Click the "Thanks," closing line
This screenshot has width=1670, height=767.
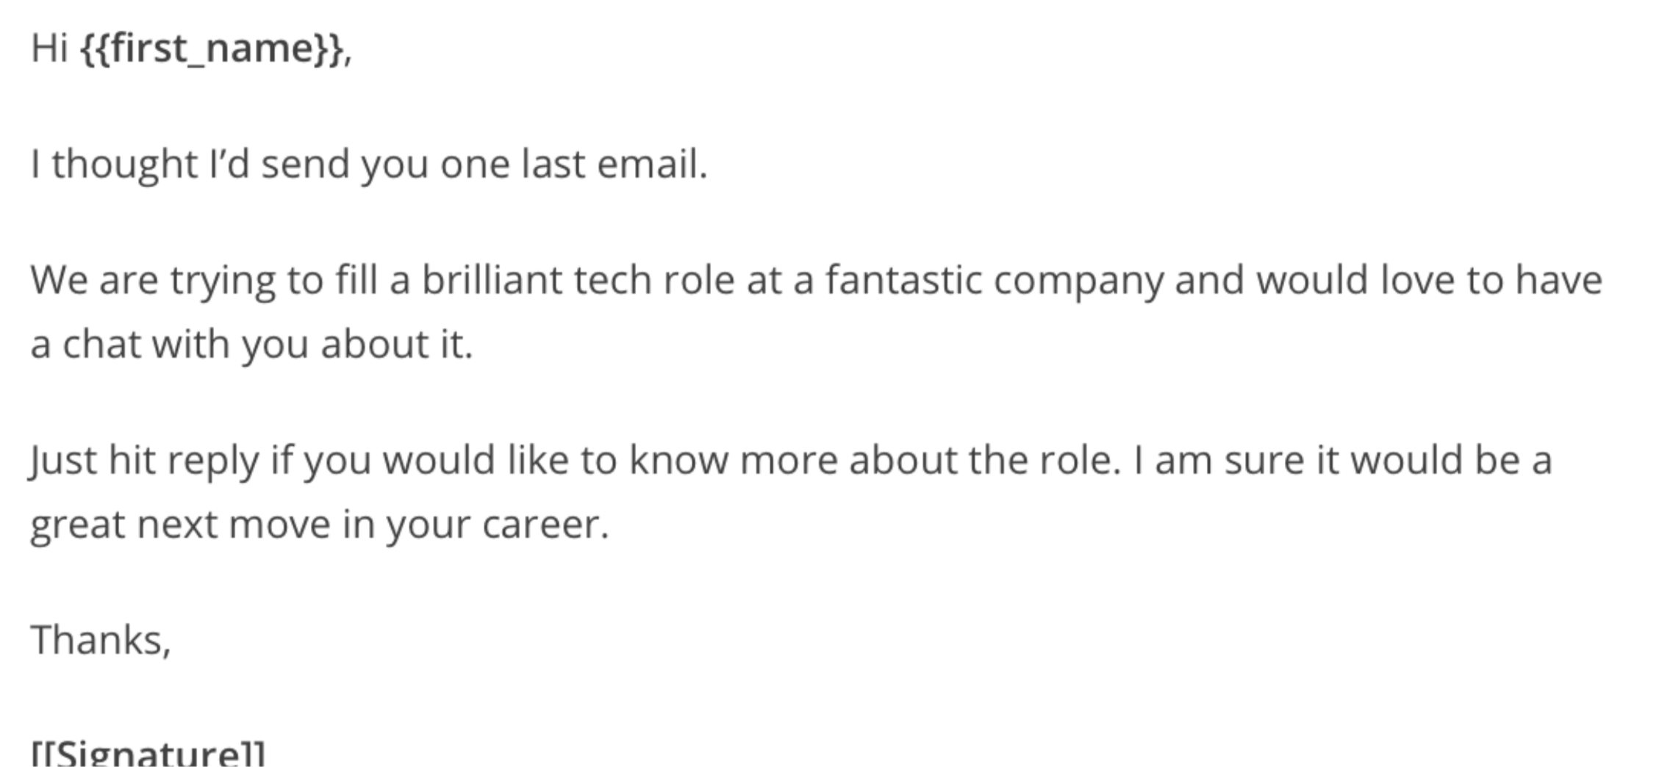[x=101, y=641]
